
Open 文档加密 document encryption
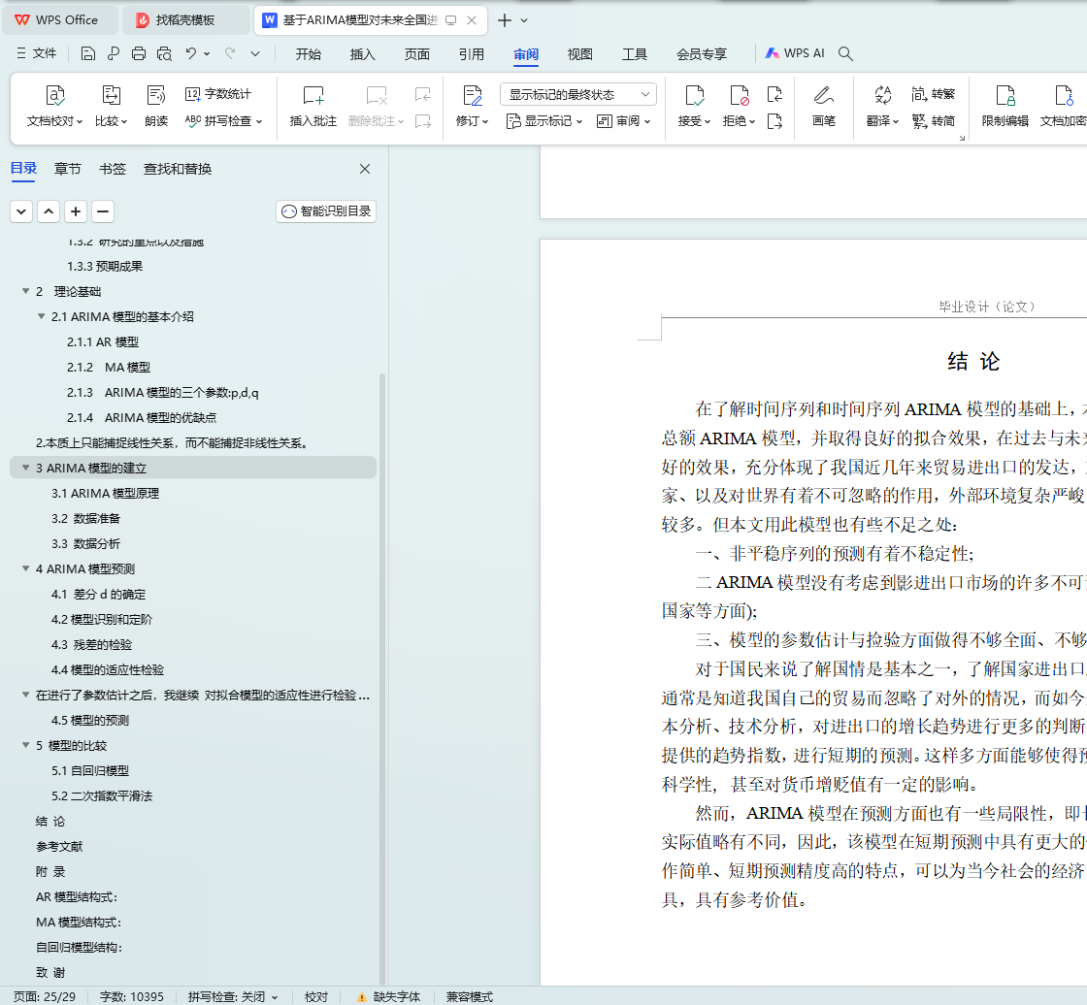1063,106
